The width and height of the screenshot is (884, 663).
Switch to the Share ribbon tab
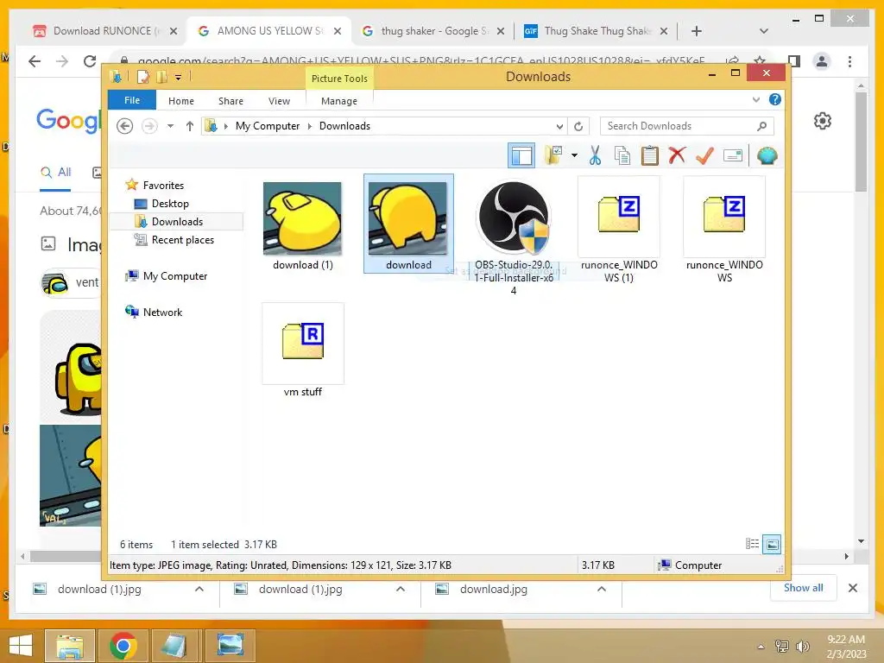(230, 101)
